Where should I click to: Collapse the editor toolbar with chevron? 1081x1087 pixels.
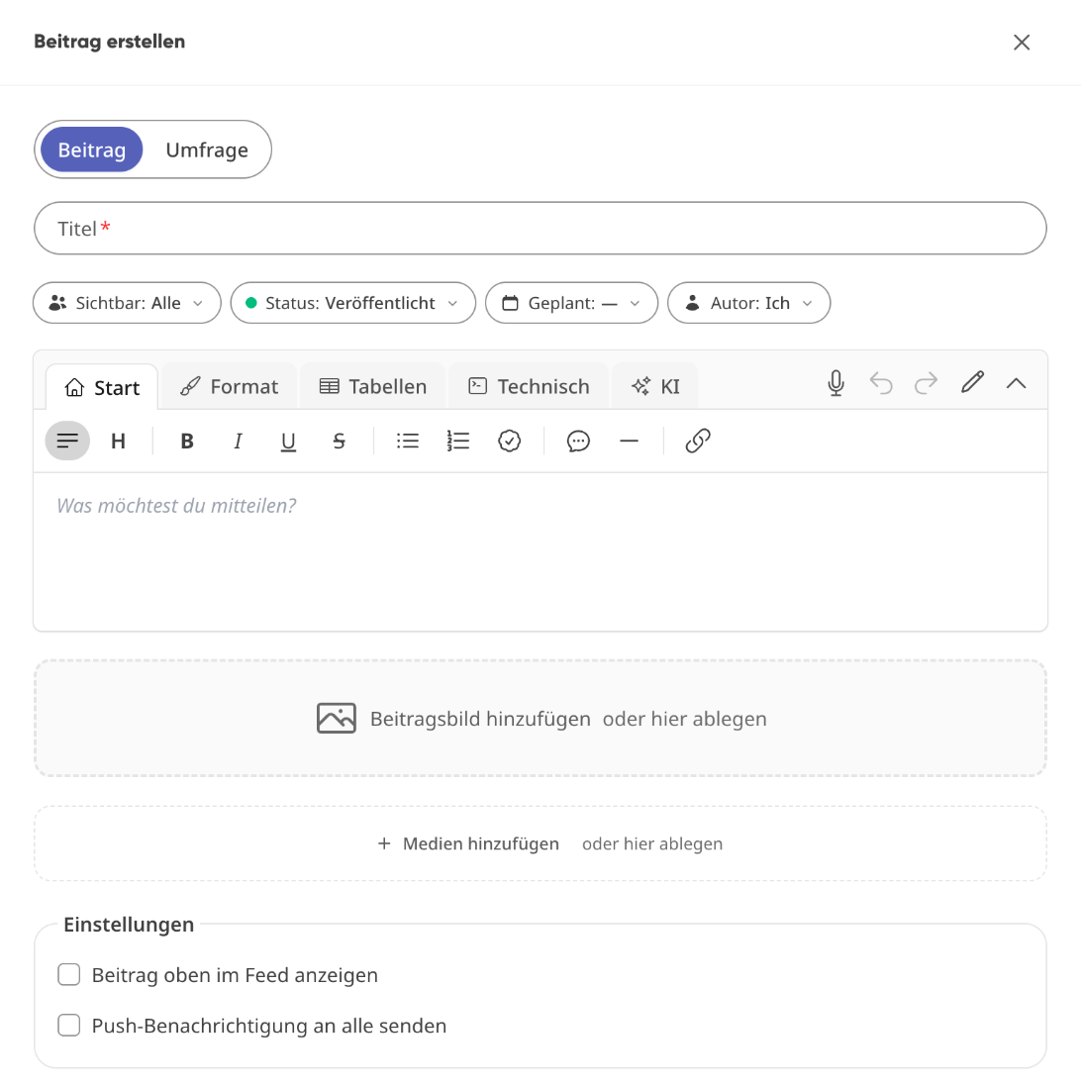tap(1017, 383)
